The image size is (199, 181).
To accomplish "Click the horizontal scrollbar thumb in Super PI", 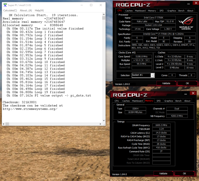I will 7,124.
